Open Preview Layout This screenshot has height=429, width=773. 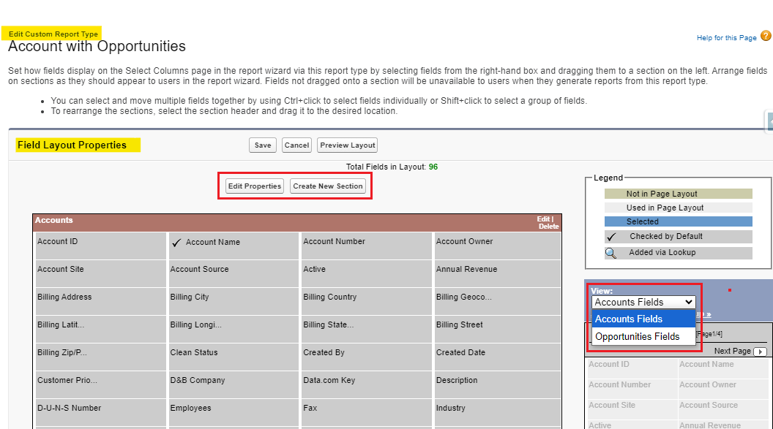pos(348,145)
